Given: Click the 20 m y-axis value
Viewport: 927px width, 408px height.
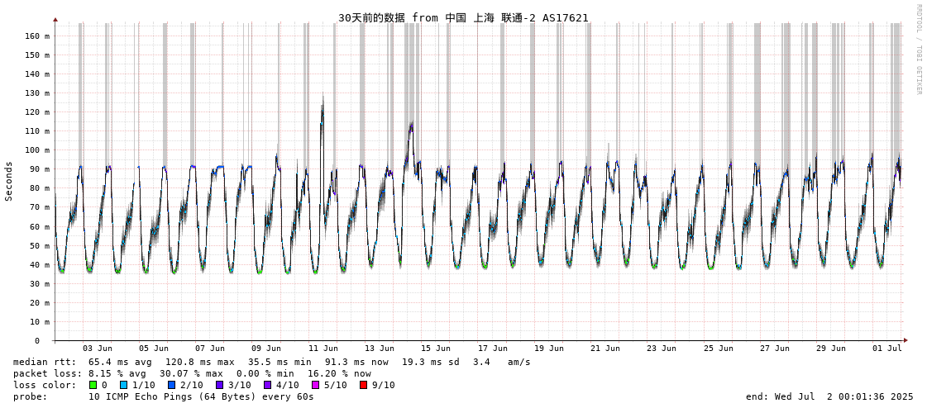Looking at the screenshot, I should click(x=40, y=303).
